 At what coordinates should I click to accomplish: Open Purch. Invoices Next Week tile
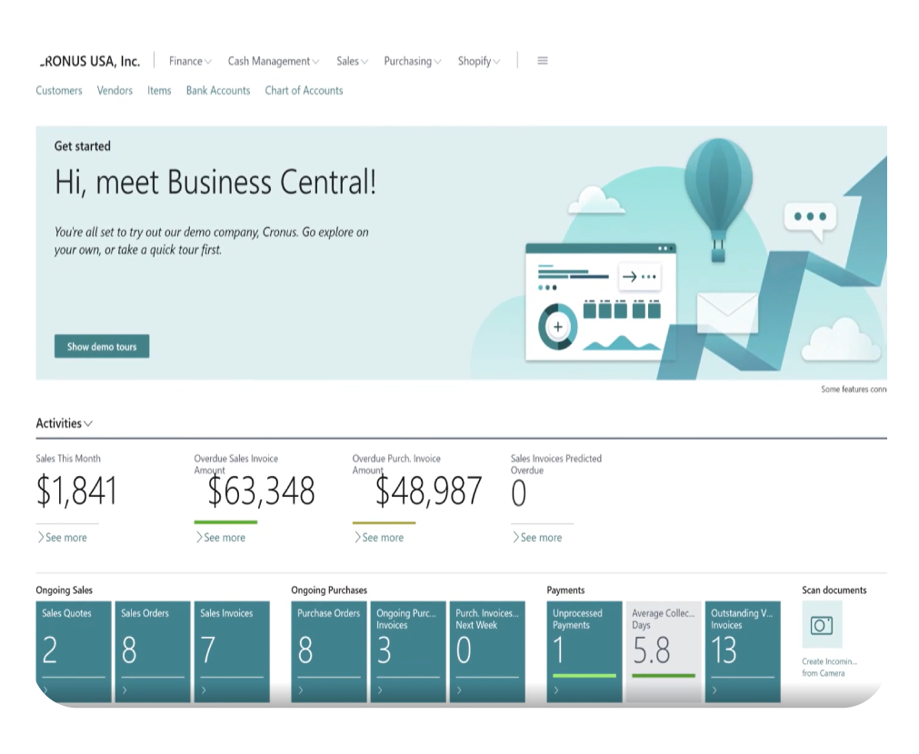pyautogui.click(x=487, y=651)
